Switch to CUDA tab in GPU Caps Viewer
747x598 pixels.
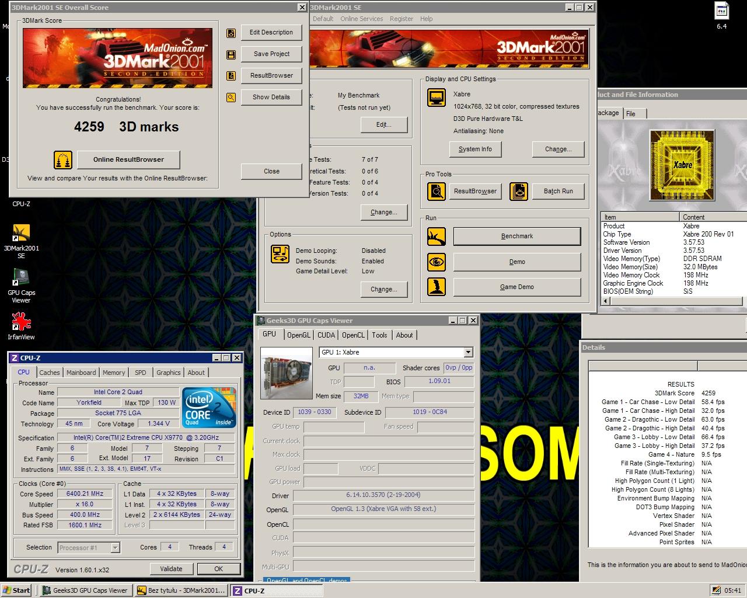pos(326,335)
